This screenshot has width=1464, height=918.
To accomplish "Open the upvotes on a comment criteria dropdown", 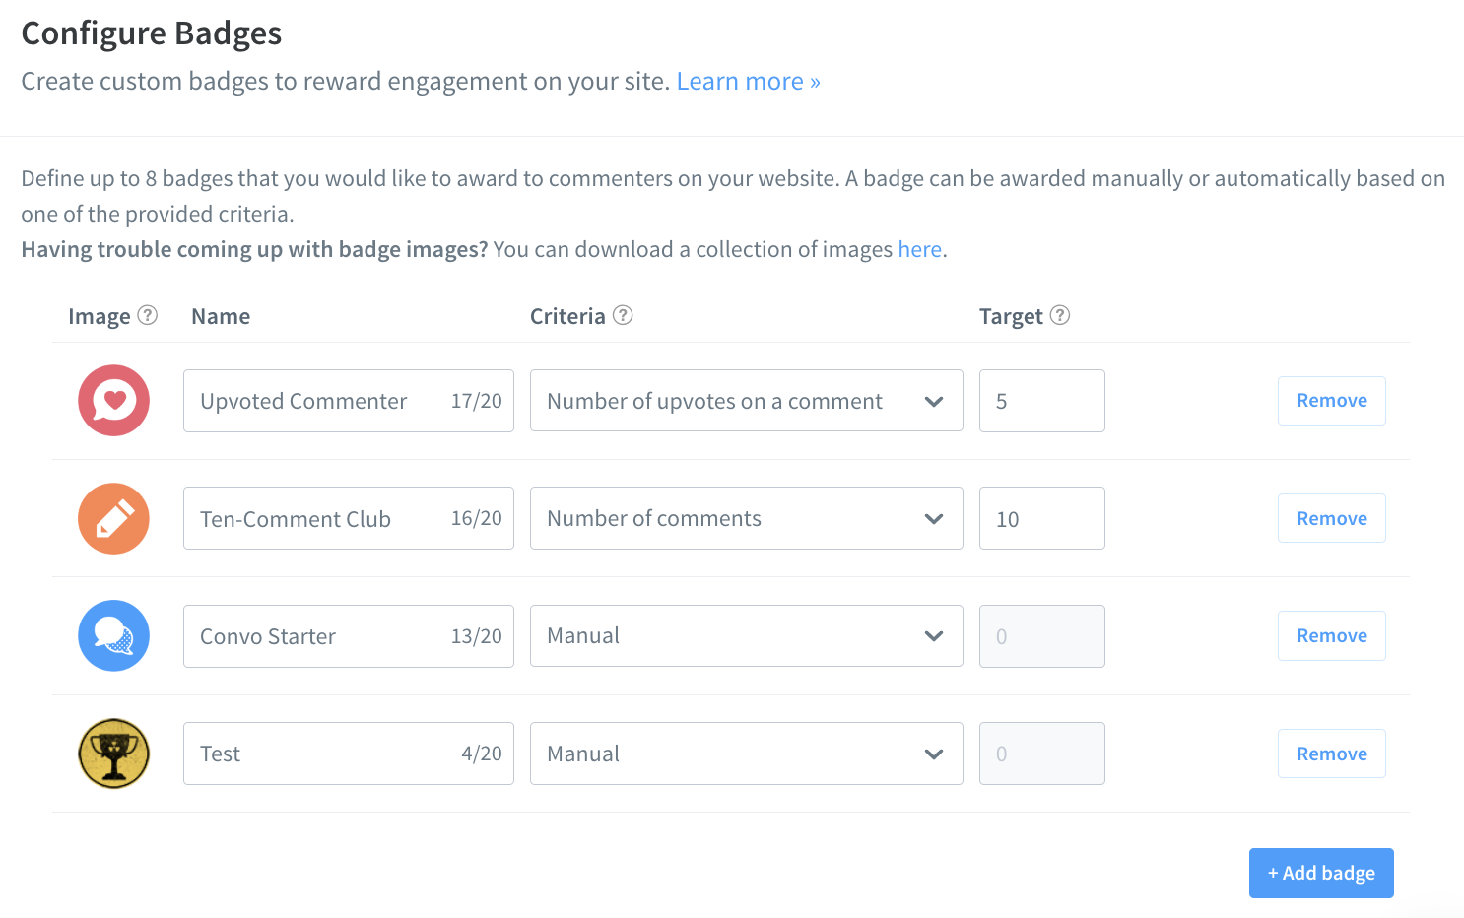I will coord(746,401).
